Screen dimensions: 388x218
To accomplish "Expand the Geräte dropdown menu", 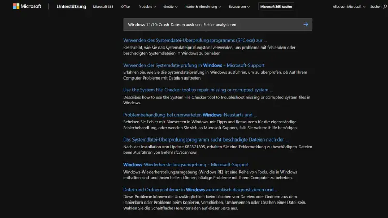I will pyautogui.click(x=171, y=7).
